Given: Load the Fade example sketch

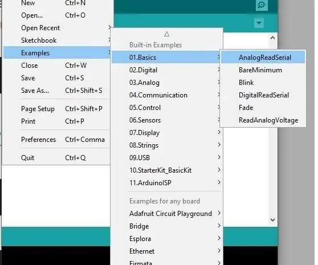Looking at the screenshot, I should pyautogui.click(x=263, y=108).
